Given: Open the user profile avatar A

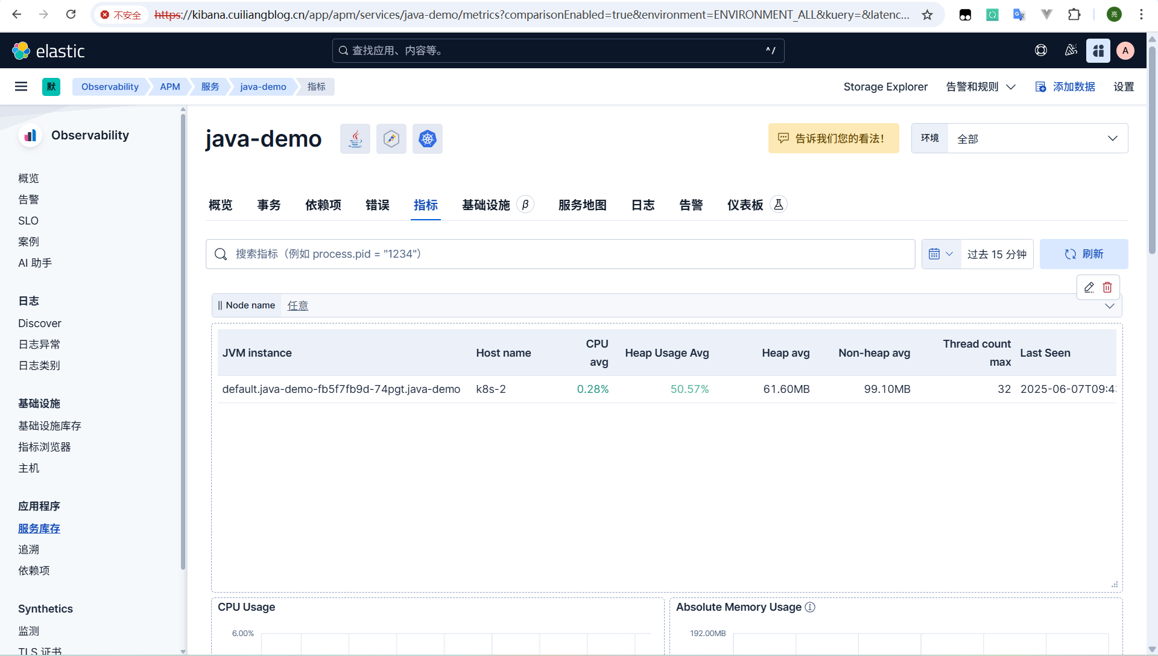Looking at the screenshot, I should (x=1125, y=51).
